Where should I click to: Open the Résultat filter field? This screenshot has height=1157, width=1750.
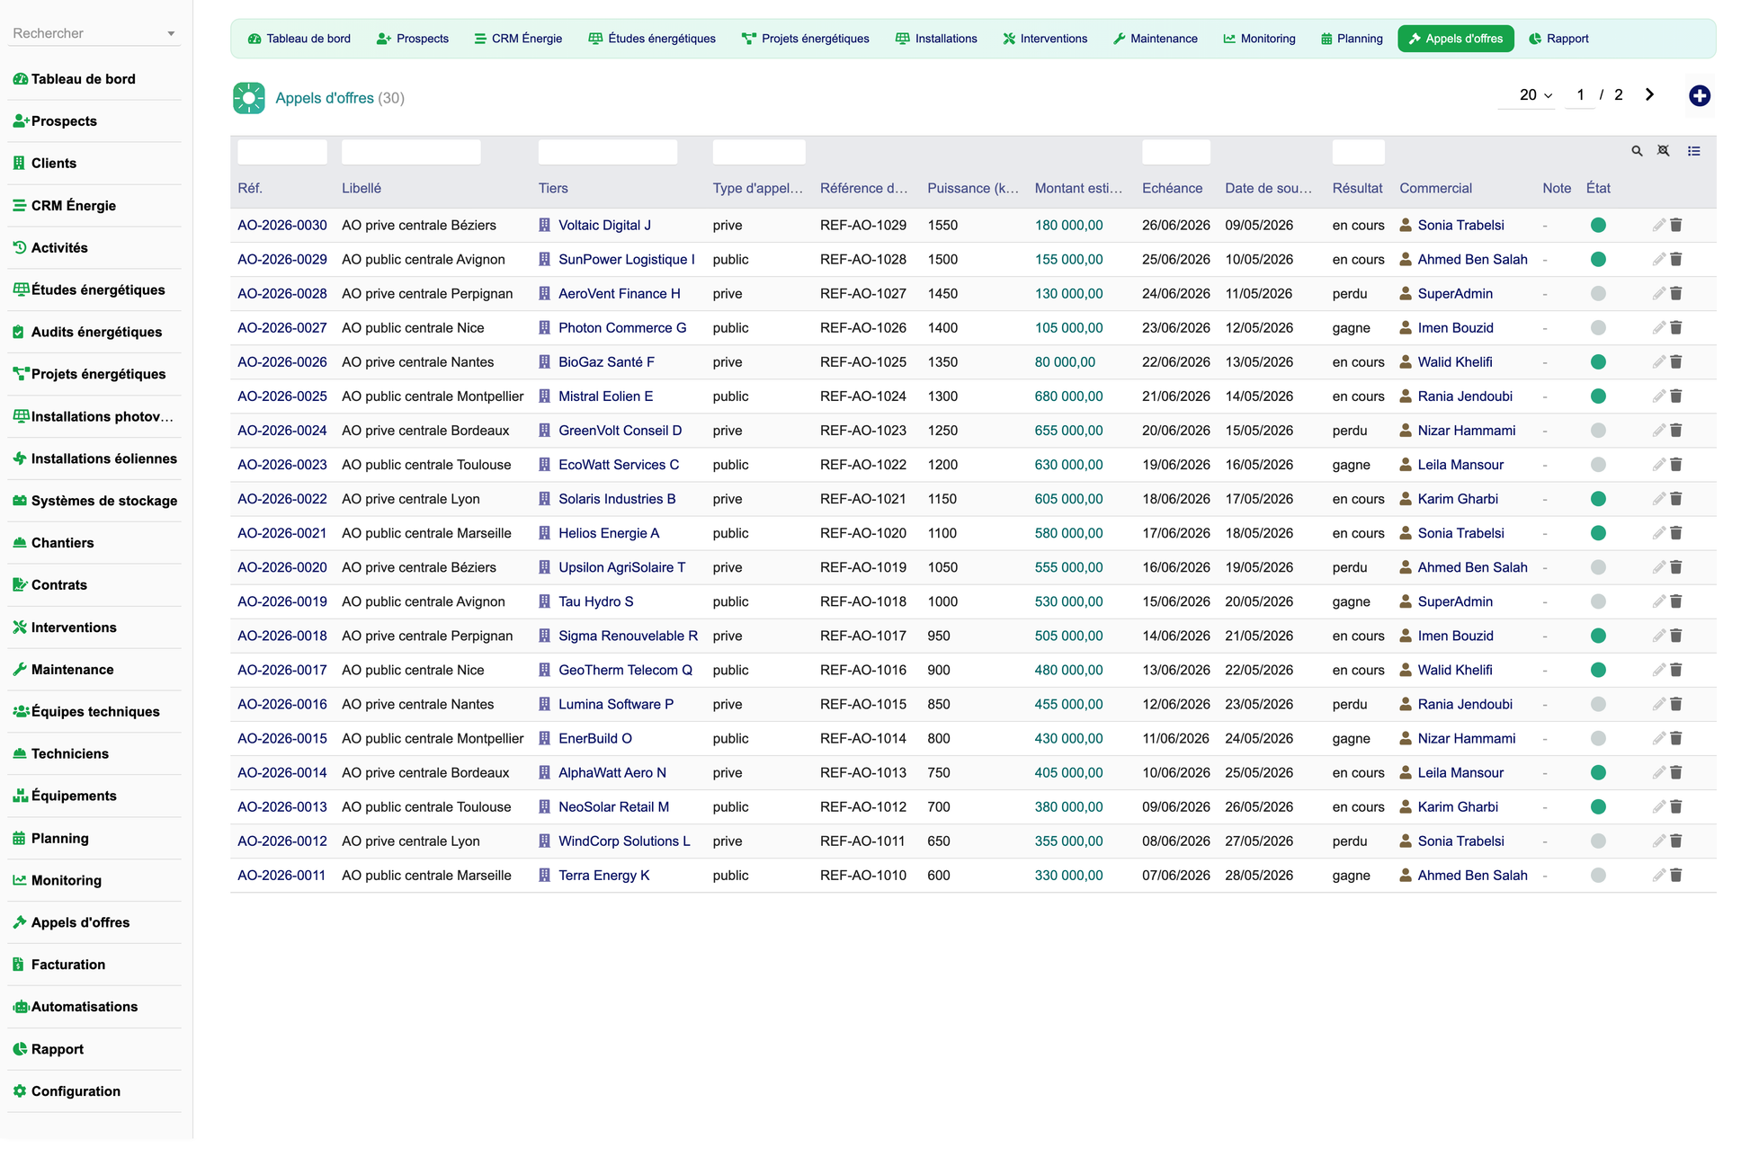coord(1358,152)
